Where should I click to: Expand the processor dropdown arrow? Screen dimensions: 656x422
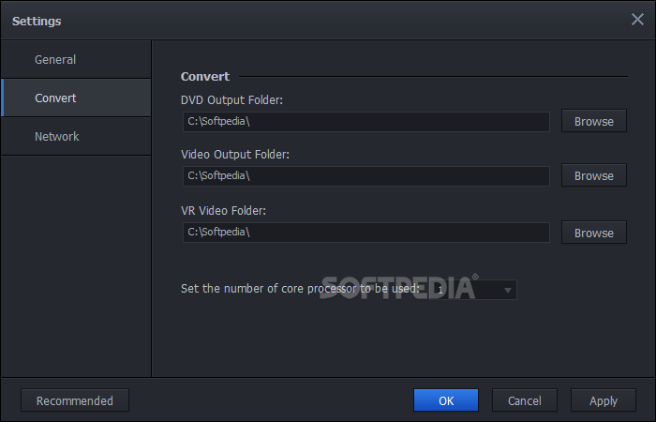pos(508,290)
